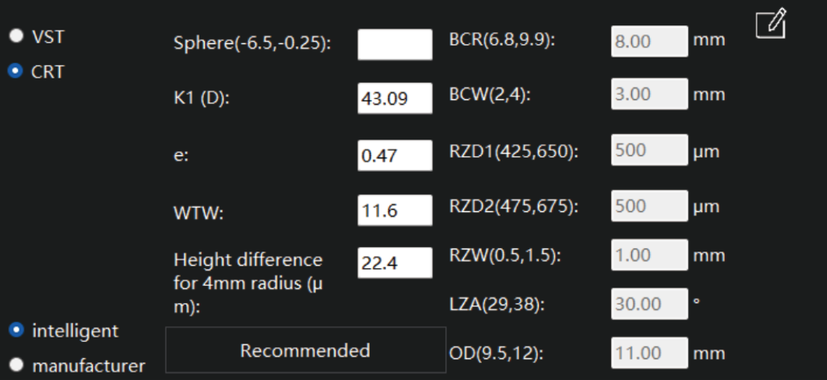Focus the empty Sphere input field

pos(395,45)
